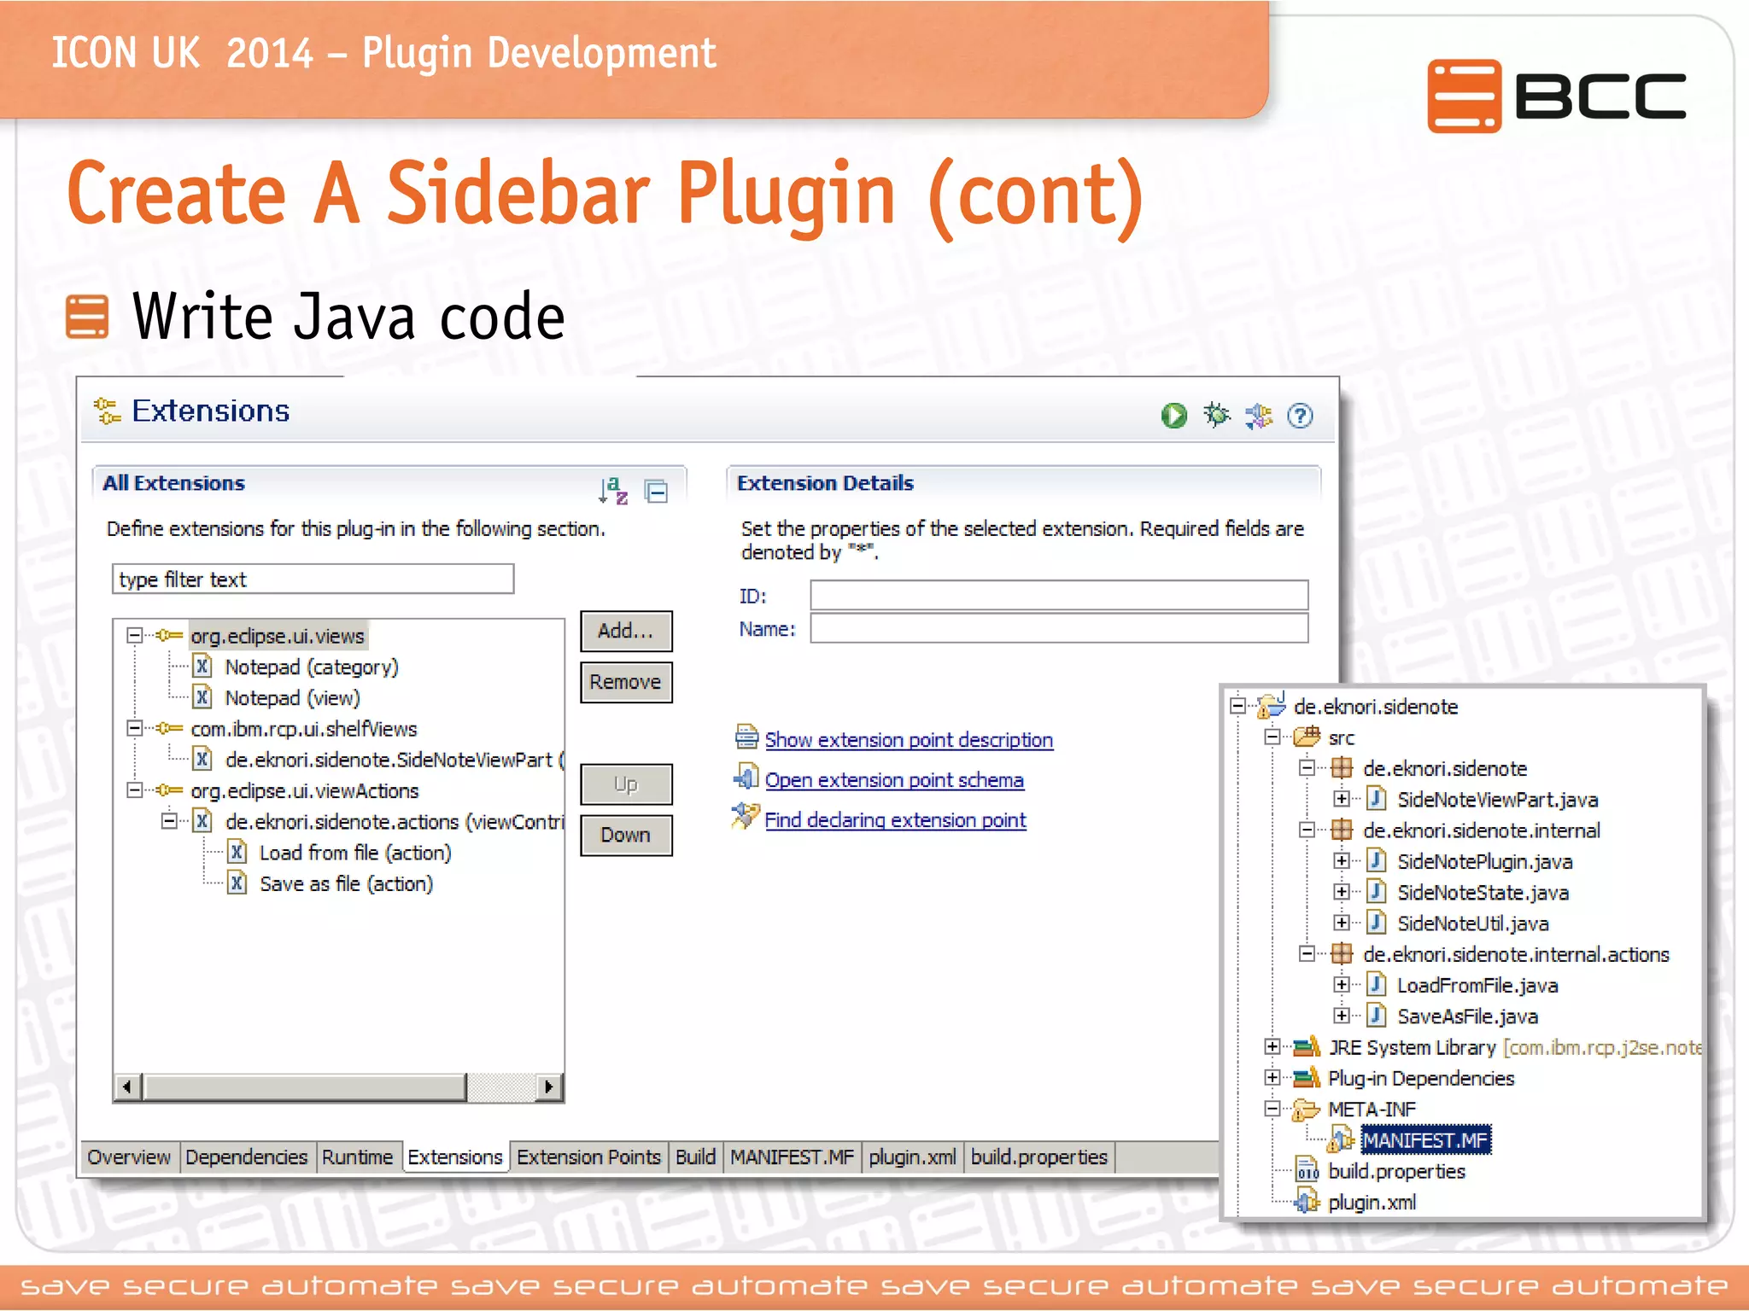Click the Add... button
The image size is (1749, 1311).
[626, 631]
